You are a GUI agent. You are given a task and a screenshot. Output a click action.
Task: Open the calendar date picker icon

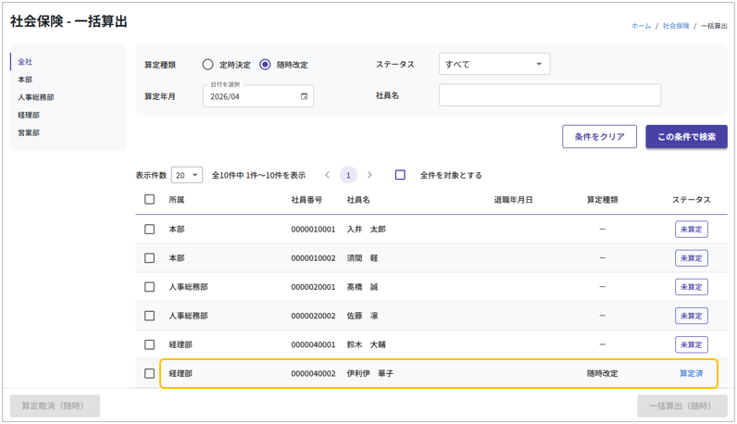304,96
